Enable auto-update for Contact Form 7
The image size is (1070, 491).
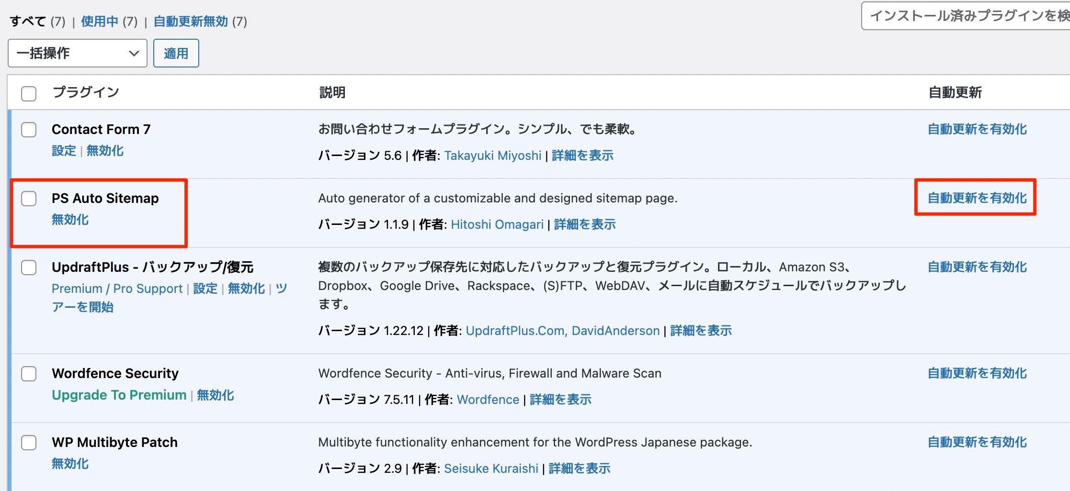[977, 129]
